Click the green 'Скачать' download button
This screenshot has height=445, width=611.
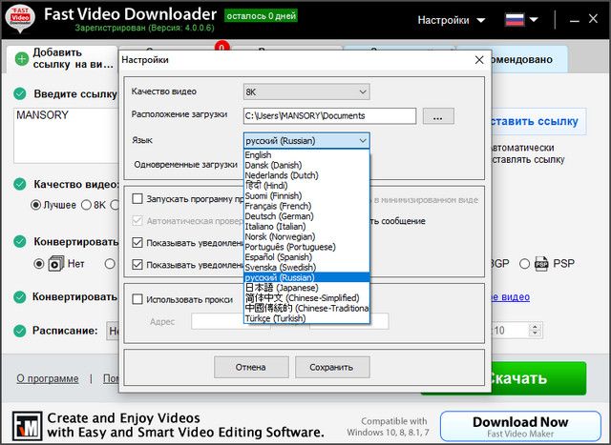[537, 378]
